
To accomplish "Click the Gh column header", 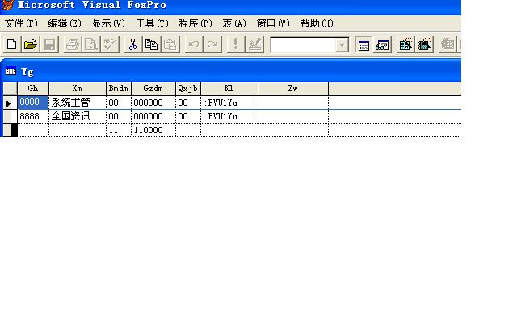I will click(33, 89).
